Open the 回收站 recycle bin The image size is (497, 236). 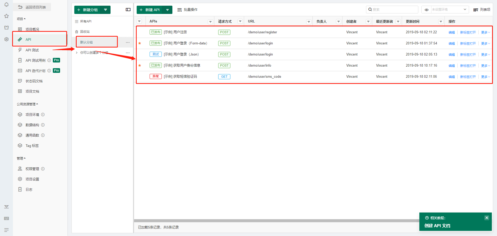click(x=85, y=32)
